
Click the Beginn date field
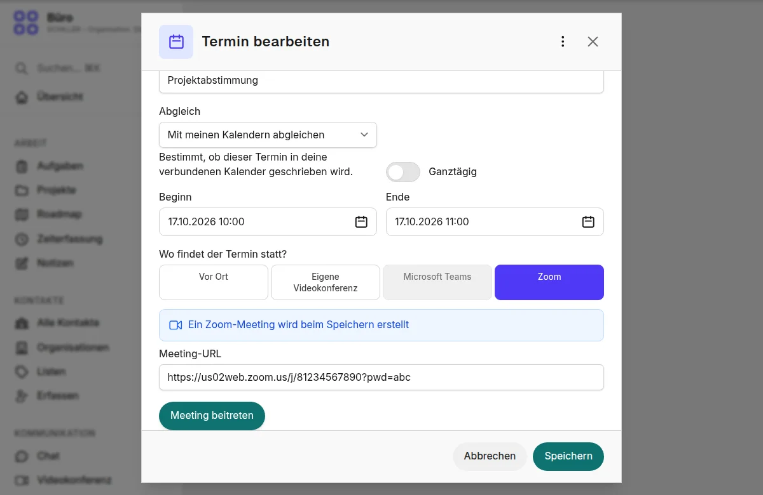tap(268, 221)
